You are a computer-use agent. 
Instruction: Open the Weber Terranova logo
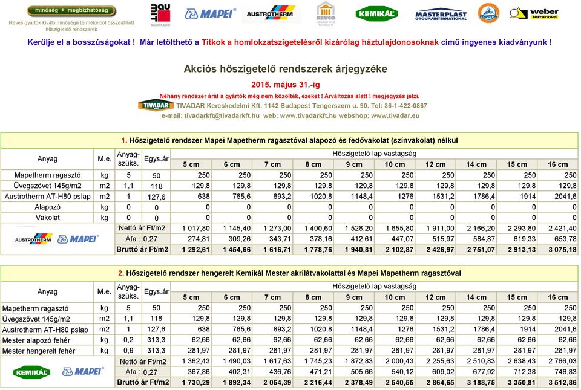click(x=534, y=14)
